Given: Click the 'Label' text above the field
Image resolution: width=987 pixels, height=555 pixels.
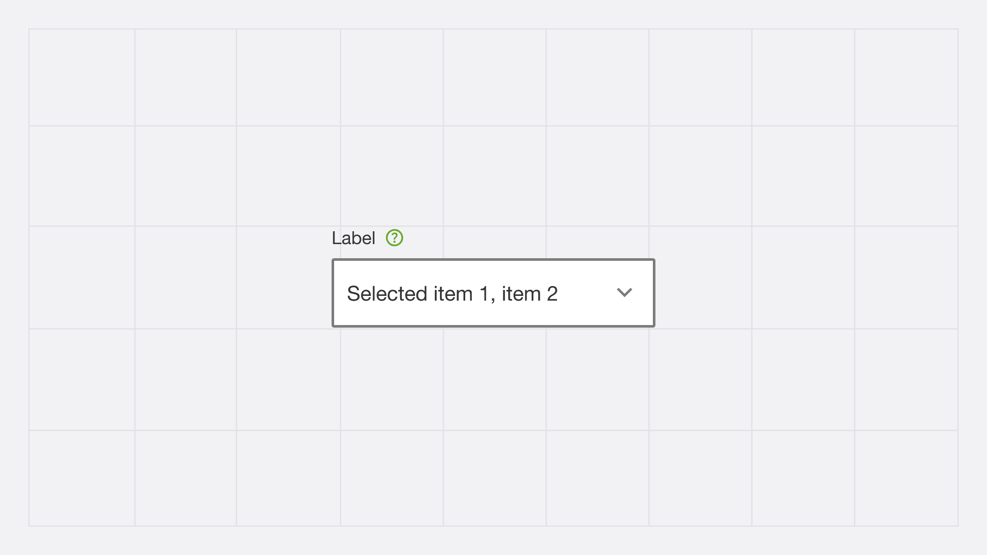Looking at the screenshot, I should 353,238.
